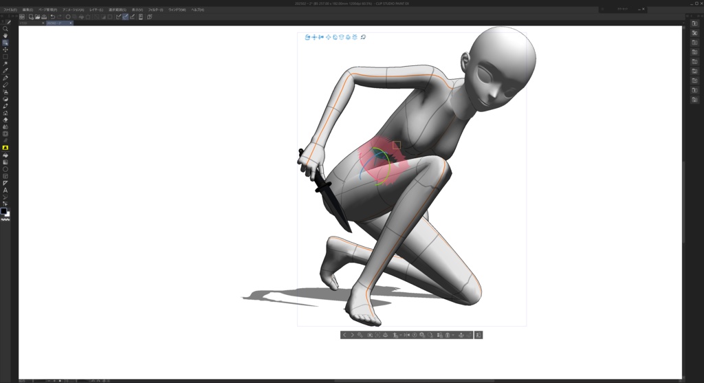
Task: Select the Eyedropper tool
Action: 5,71
